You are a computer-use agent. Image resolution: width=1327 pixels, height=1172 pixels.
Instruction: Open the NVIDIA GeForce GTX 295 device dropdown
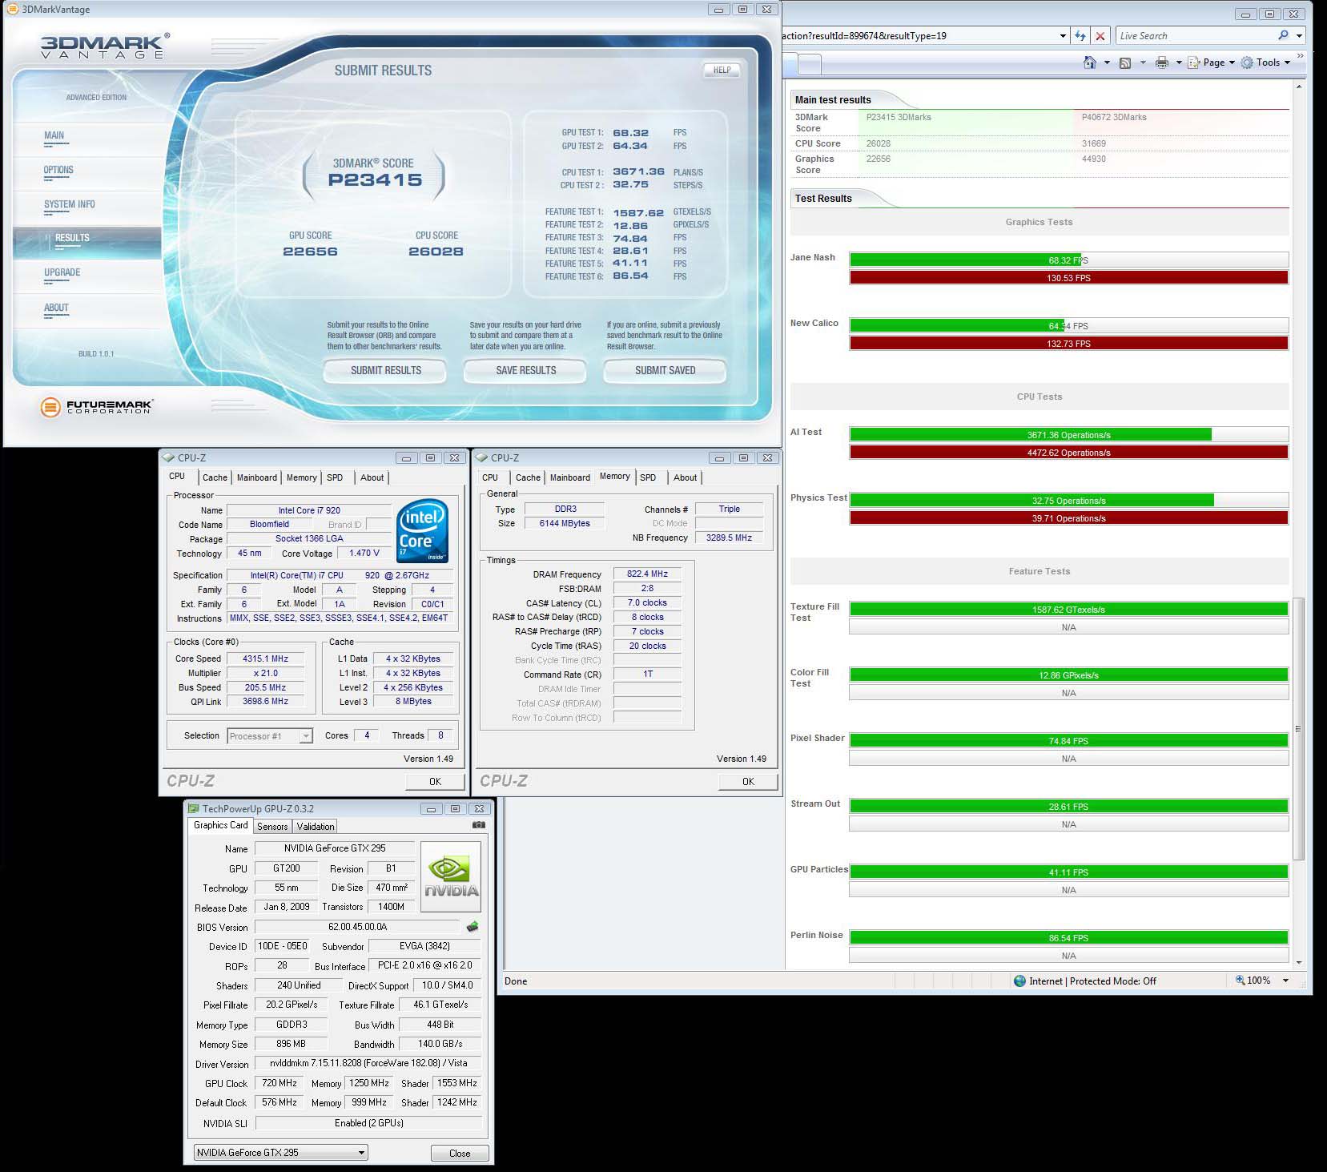tap(361, 1153)
